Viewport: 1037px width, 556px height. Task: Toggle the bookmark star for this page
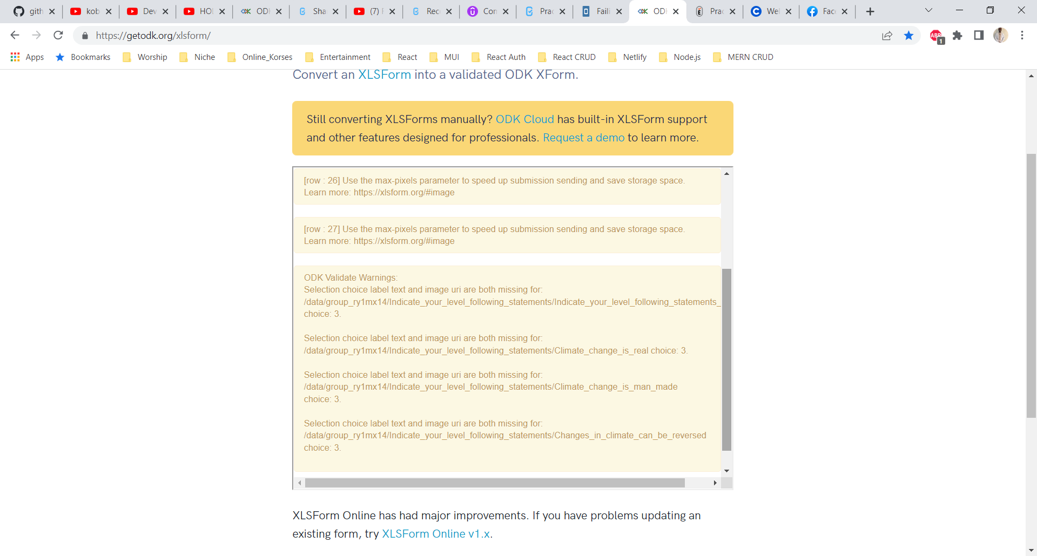pyautogui.click(x=909, y=36)
